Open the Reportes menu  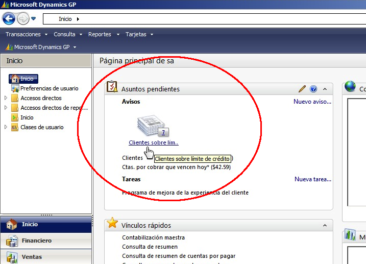click(x=104, y=34)
